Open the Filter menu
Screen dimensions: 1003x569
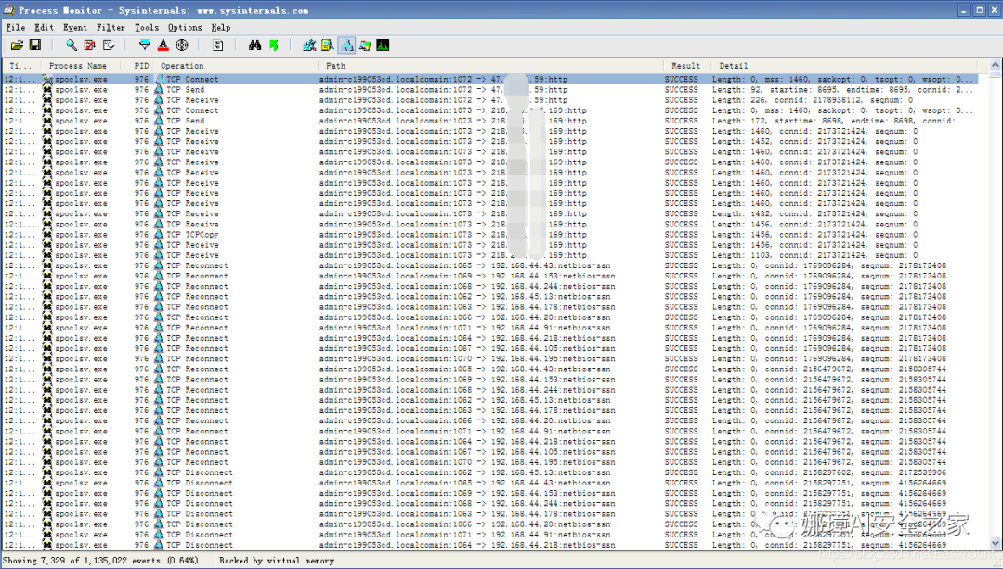(111, 28)
